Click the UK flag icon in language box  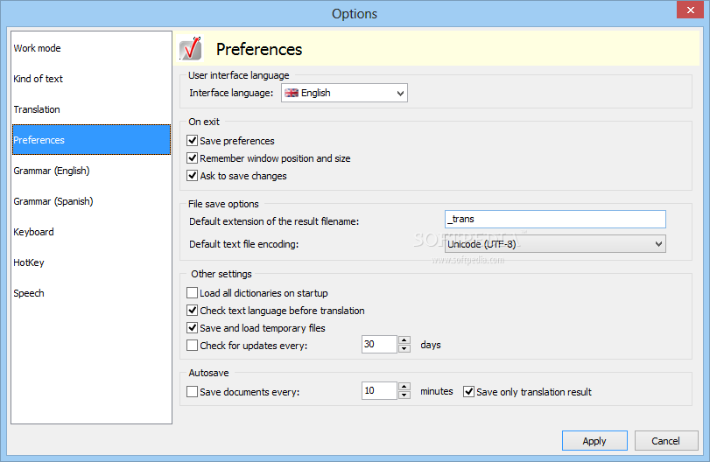pyautogui.click(x=292, y=93)
